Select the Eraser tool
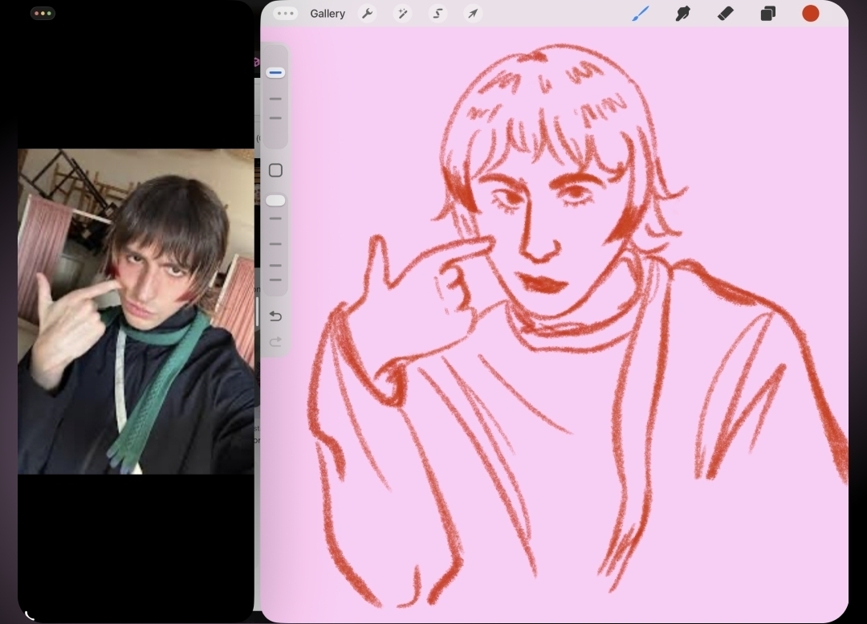This screenshot has width=867, height=624. point(725,14)
